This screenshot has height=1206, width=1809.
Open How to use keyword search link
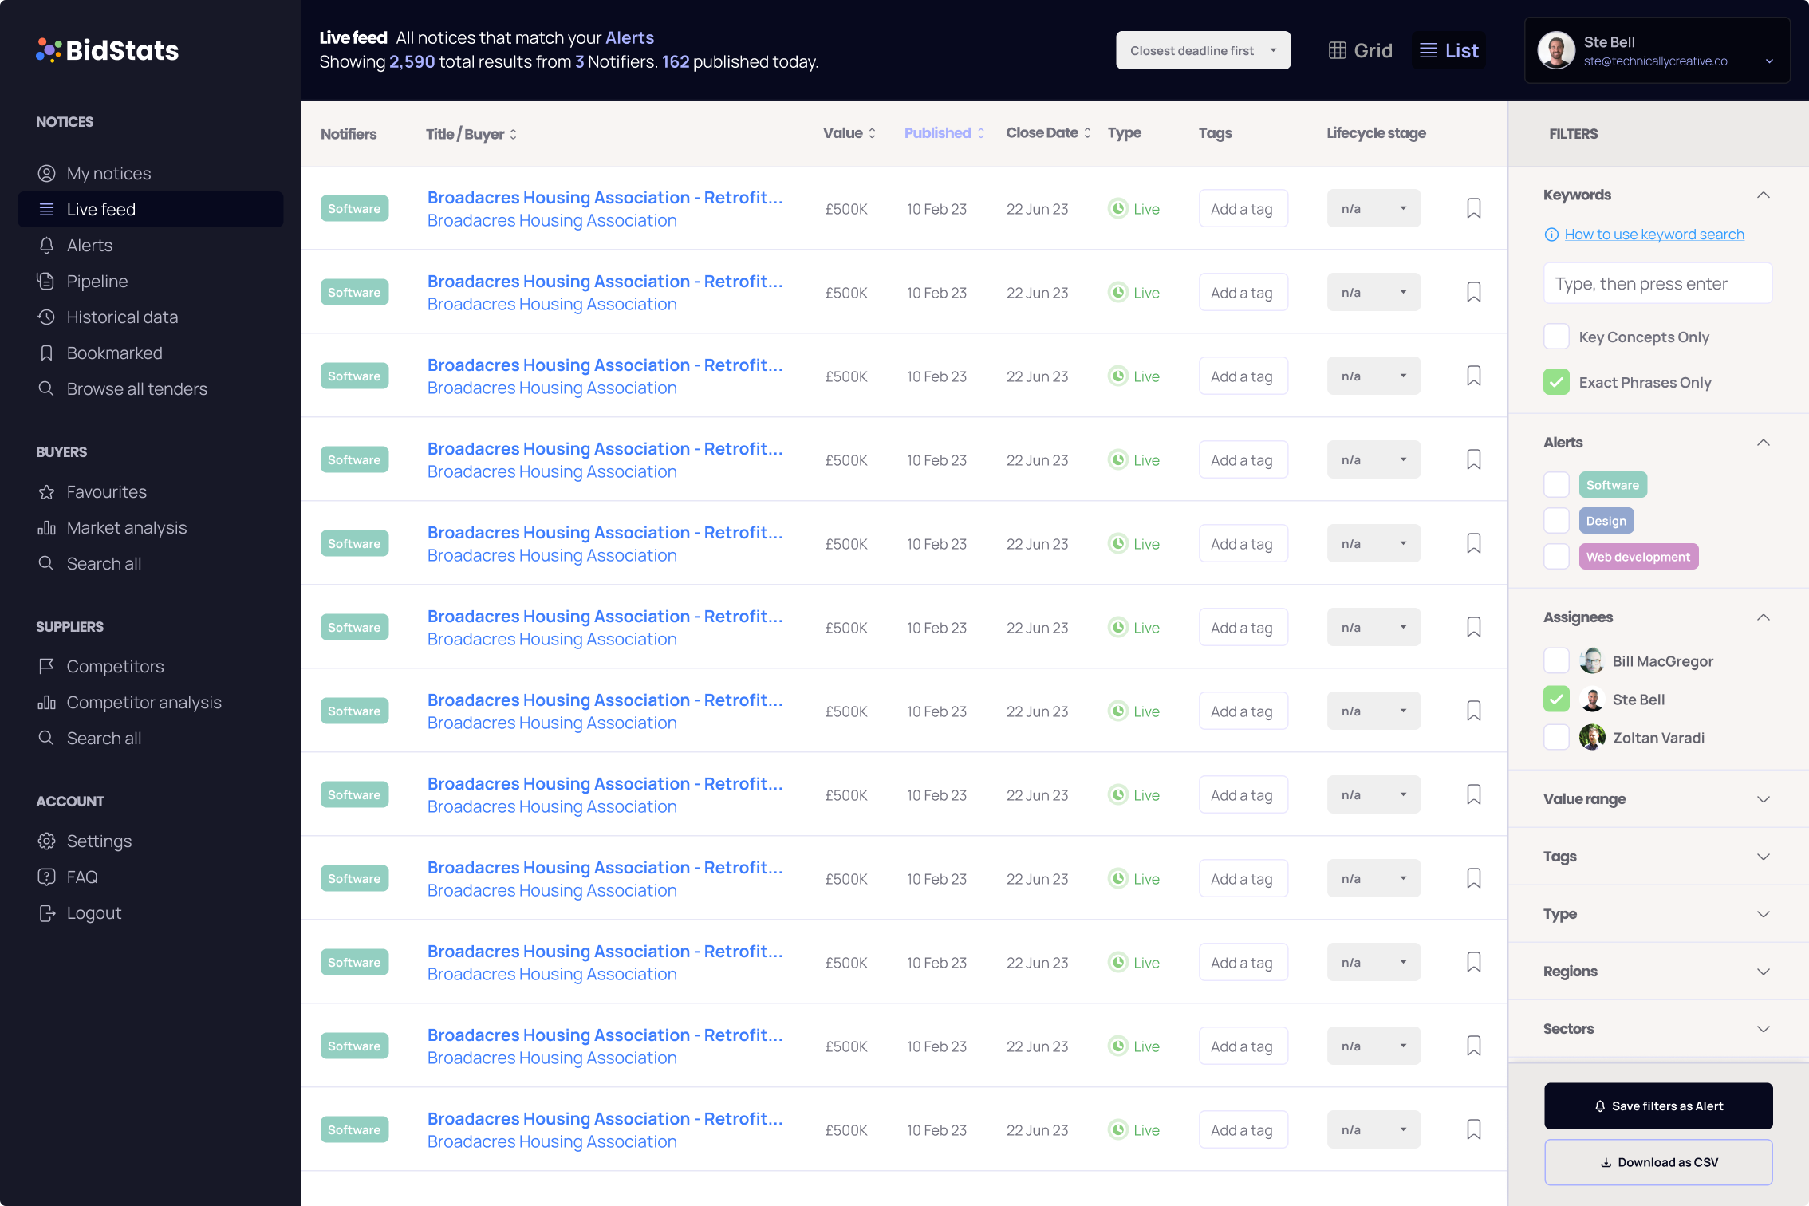(1653, 234)
